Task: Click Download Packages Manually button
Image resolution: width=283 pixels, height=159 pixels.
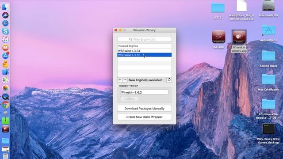Action: 145,109
